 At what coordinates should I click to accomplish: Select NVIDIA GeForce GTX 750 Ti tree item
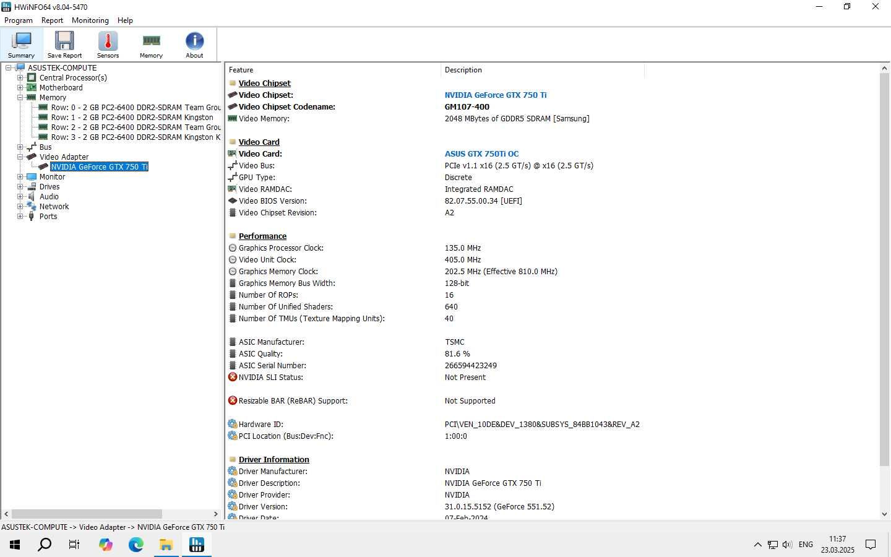(99, 167)
